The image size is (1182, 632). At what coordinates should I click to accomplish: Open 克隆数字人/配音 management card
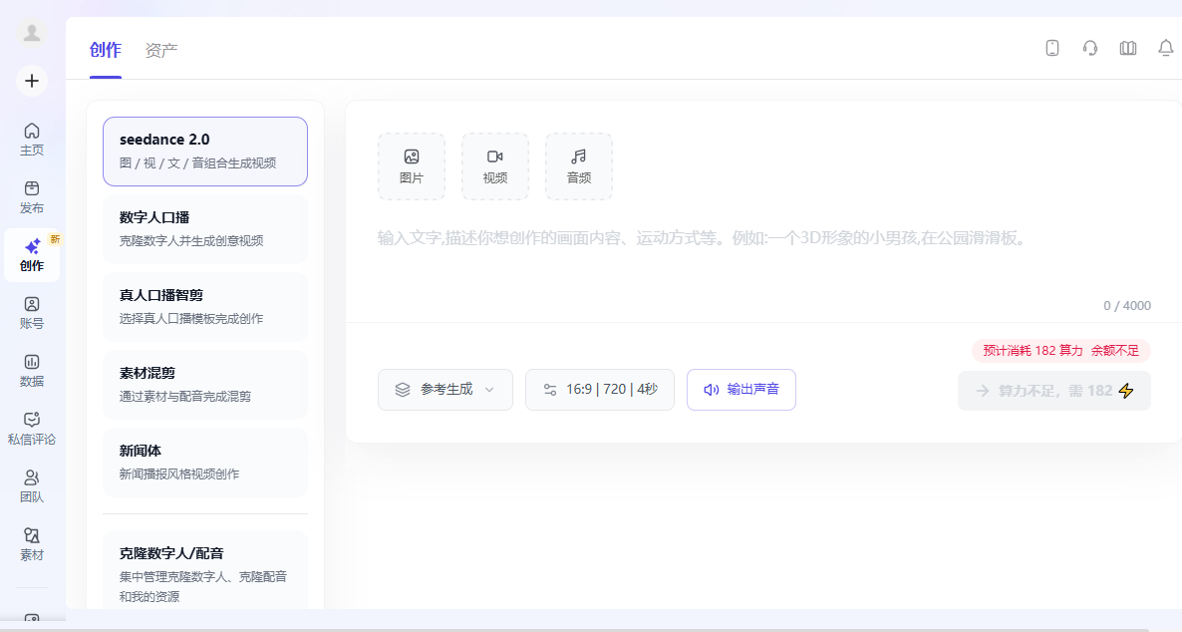(205, 571)
